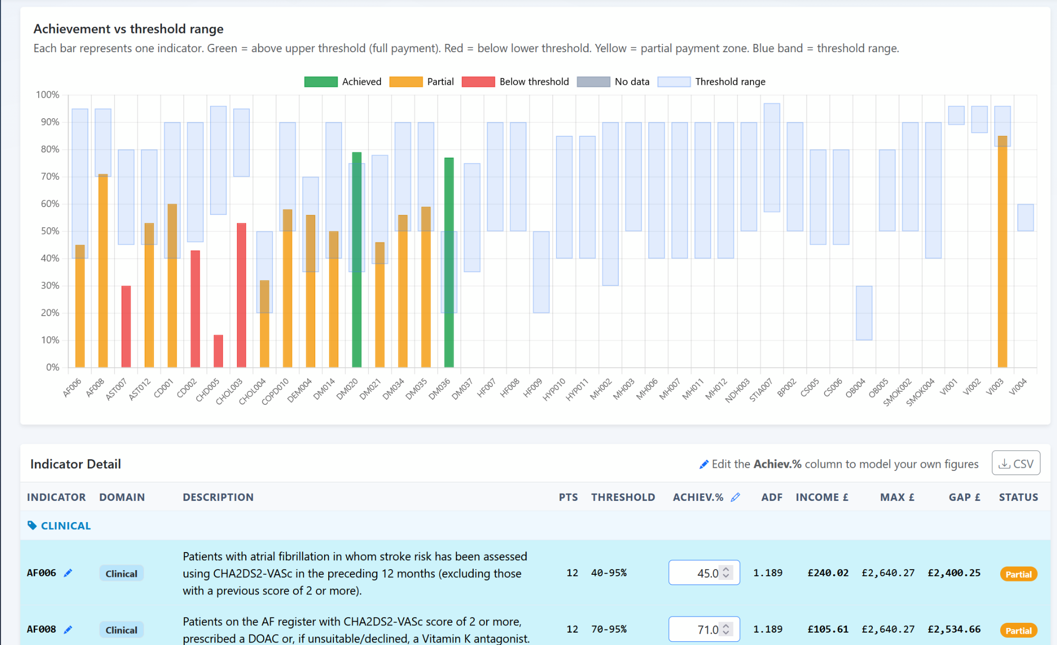Screen dimensions: 1057x645
Task: Collapse the CLINICAL group header row
Action: pyautogui.click(x=66, y=526)
